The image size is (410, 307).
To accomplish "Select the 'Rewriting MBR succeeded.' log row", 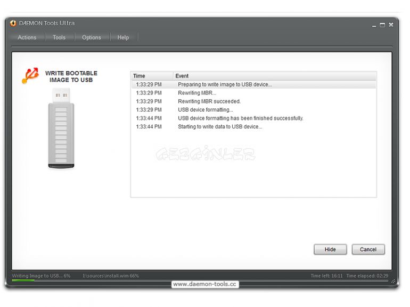I will point(253,101).
